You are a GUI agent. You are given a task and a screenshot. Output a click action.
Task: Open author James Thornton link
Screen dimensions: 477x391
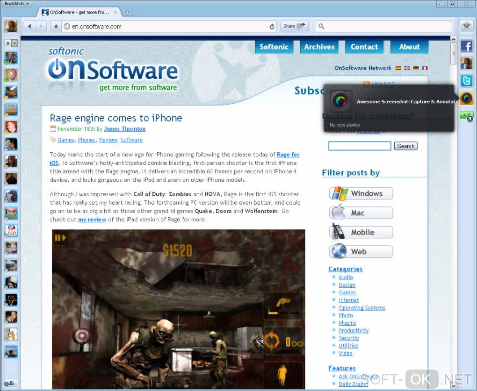125,129
